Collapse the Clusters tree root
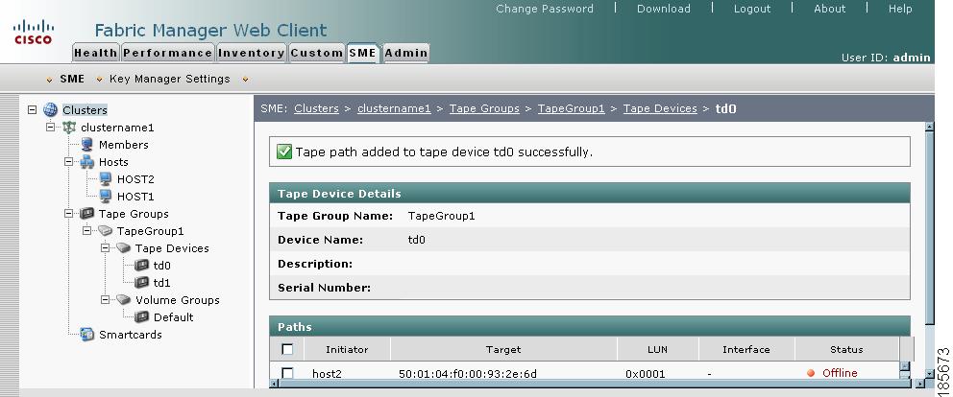This screenshot has height=397, width=953. (x=33, y=110)
